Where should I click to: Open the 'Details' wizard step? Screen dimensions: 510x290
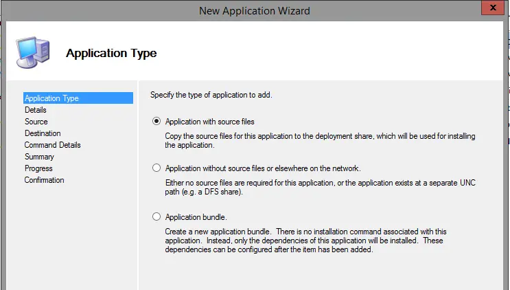36,110
